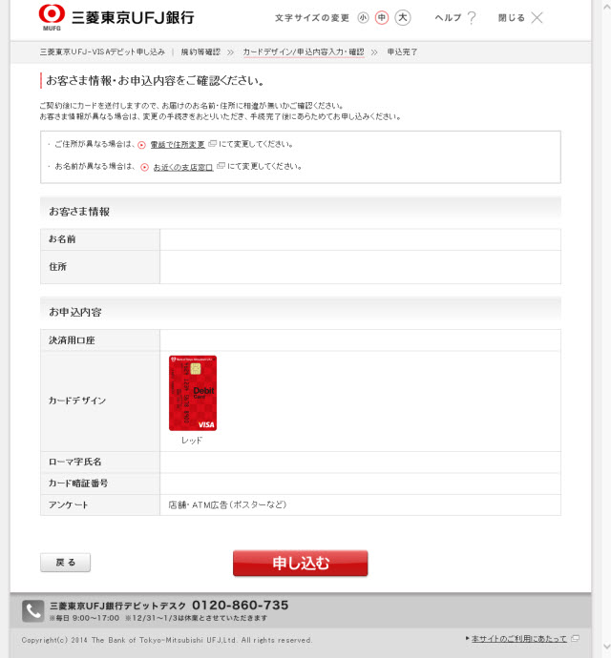Click the external-link icon after お近くの支店窓口

pos(221,166)
